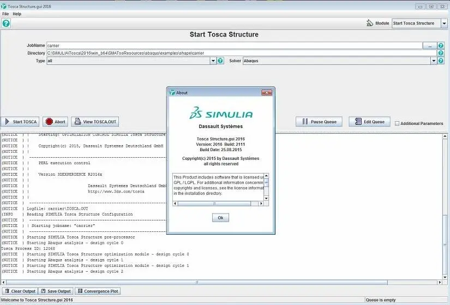Click the green help icon in the toolbar
Viewport: 450px width, 305px height.
click(6, 23)
